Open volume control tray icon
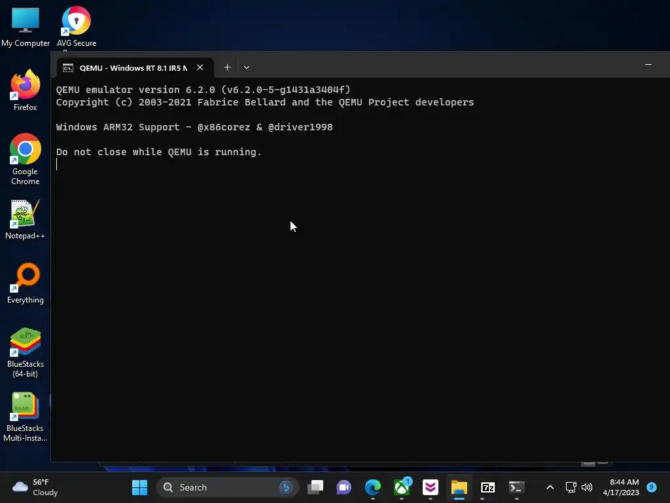Viewport: 670px width, 503px height. pyautogui.click(x=587, y=487)
